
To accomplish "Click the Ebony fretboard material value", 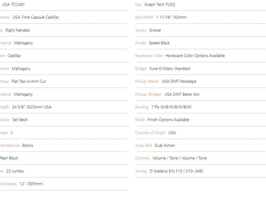I will pyautogui.click(x=28, y=145).
